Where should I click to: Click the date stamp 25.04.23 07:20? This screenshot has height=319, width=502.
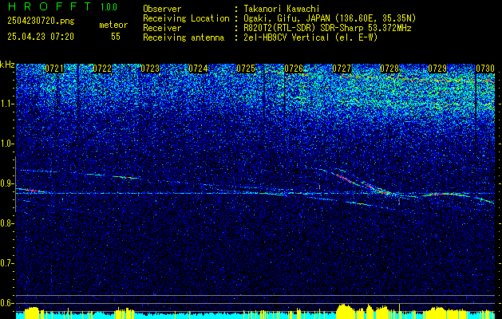[x=41, y=37]
